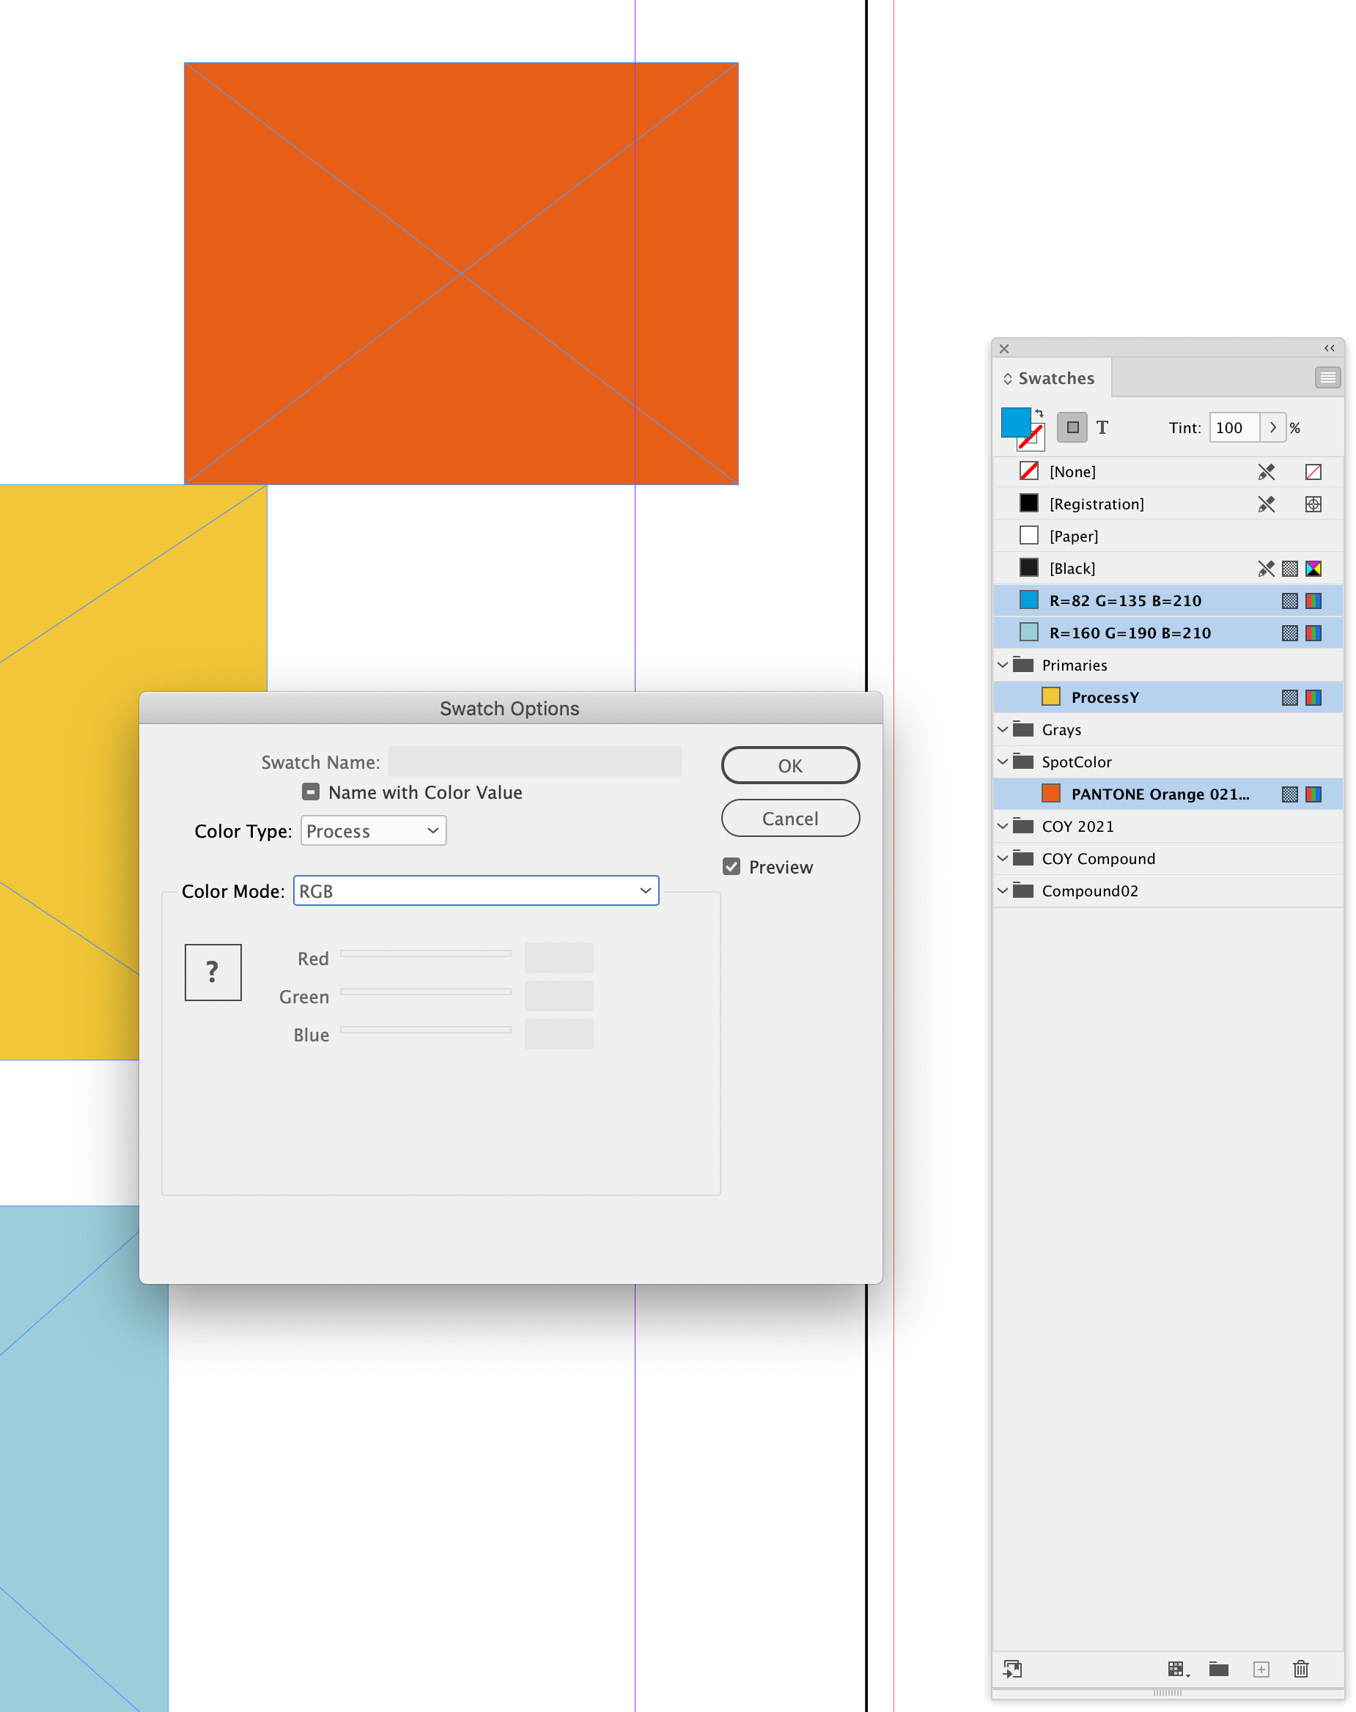Click the Tint value field

[x=1234, y=427]
